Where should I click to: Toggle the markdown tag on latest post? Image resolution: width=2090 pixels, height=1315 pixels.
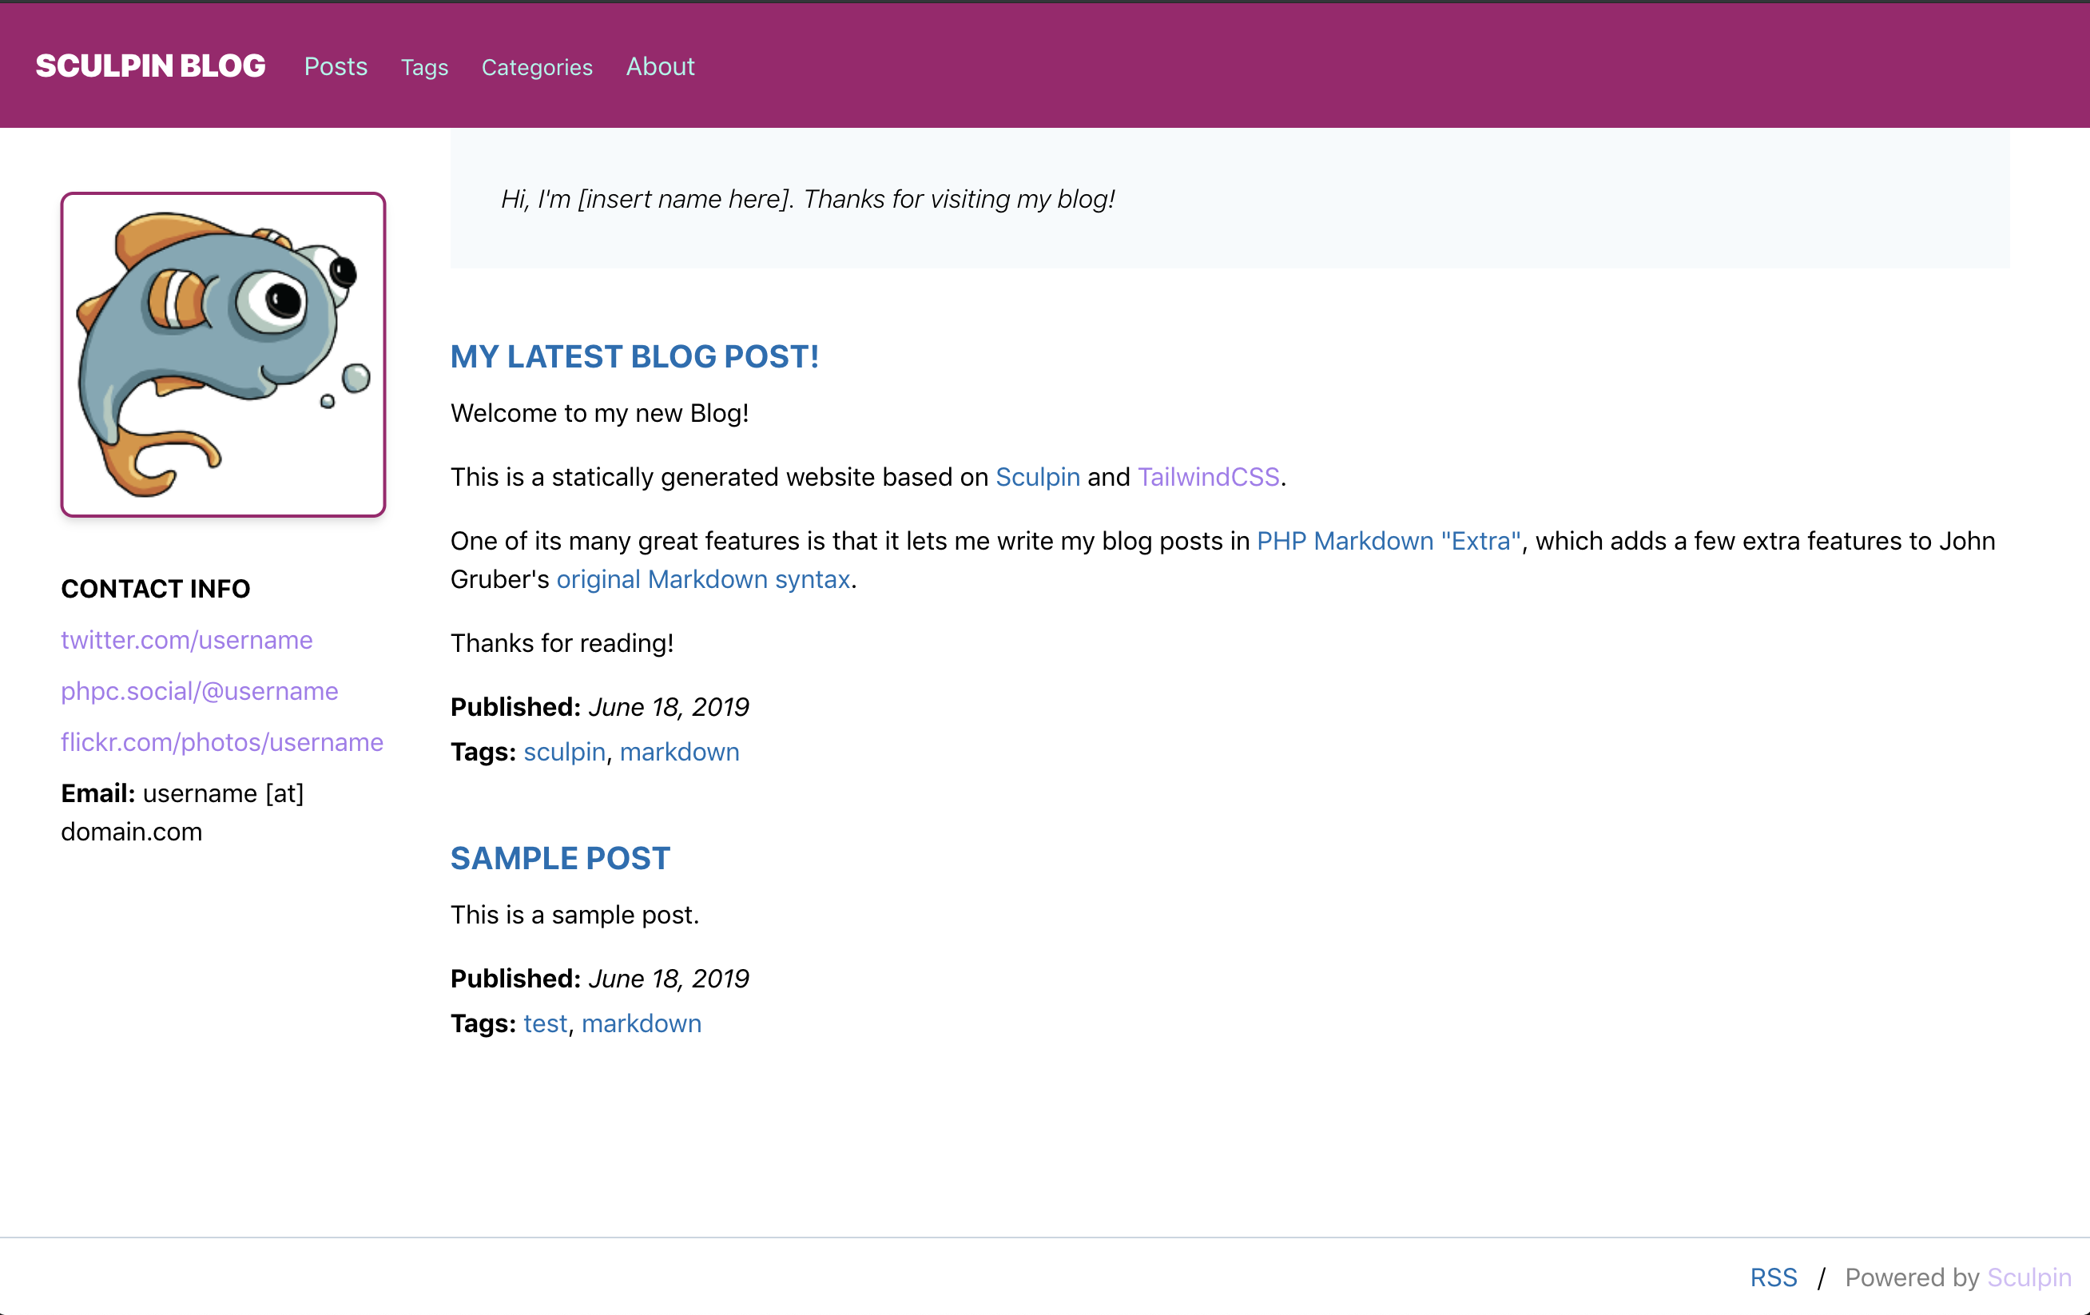pyautogui.click(x=681, y=750)
